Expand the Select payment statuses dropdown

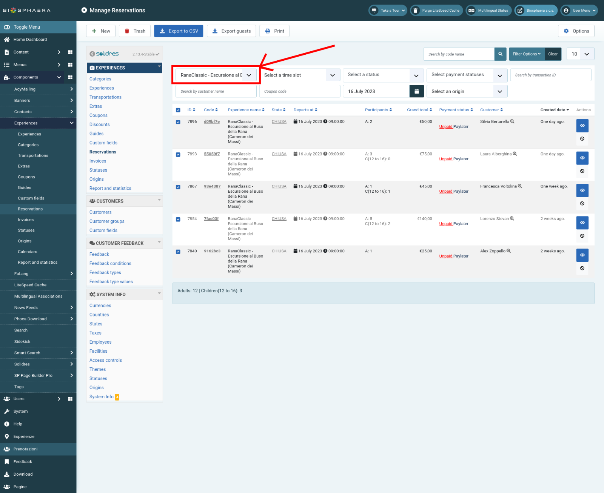467,75
